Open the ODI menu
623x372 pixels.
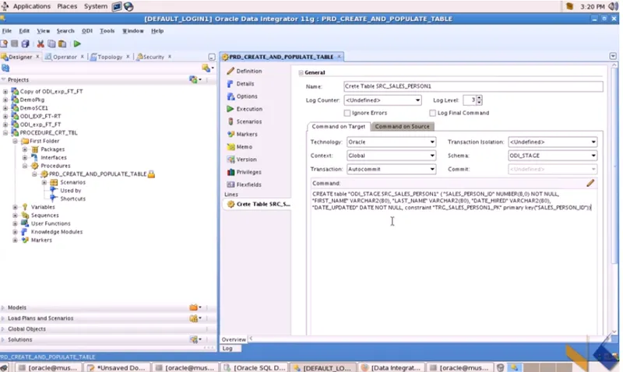(87, 31)
